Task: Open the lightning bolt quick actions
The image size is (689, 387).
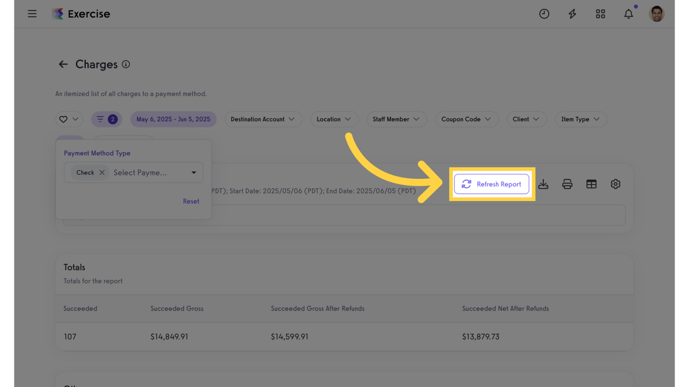Action: tap(572, 14)
